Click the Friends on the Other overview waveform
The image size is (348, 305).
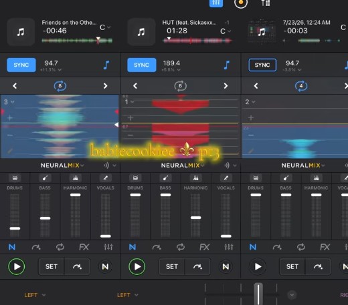[x=77, y=41]
